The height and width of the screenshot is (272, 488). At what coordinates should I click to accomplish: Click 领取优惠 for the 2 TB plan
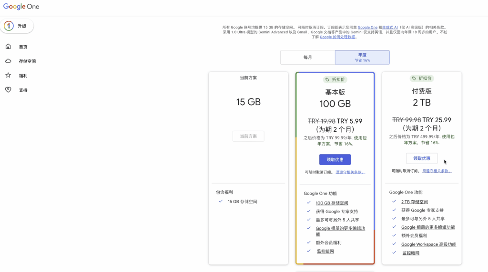(422, 158)
